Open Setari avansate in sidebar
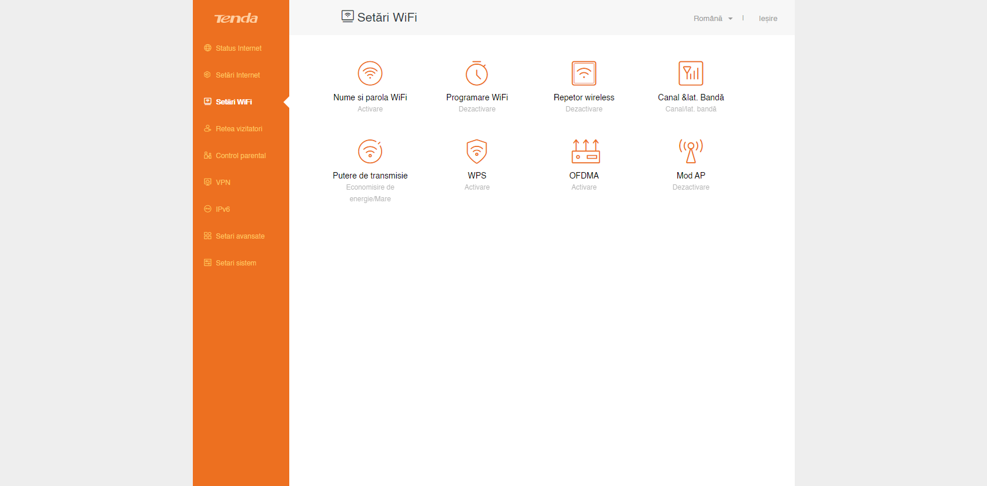The image size is (987, 486). click(240, 236)
